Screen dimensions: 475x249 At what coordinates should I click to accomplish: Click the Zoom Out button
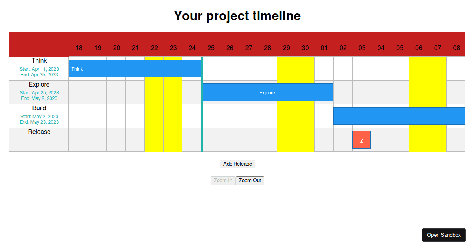(x=250, y=180)
